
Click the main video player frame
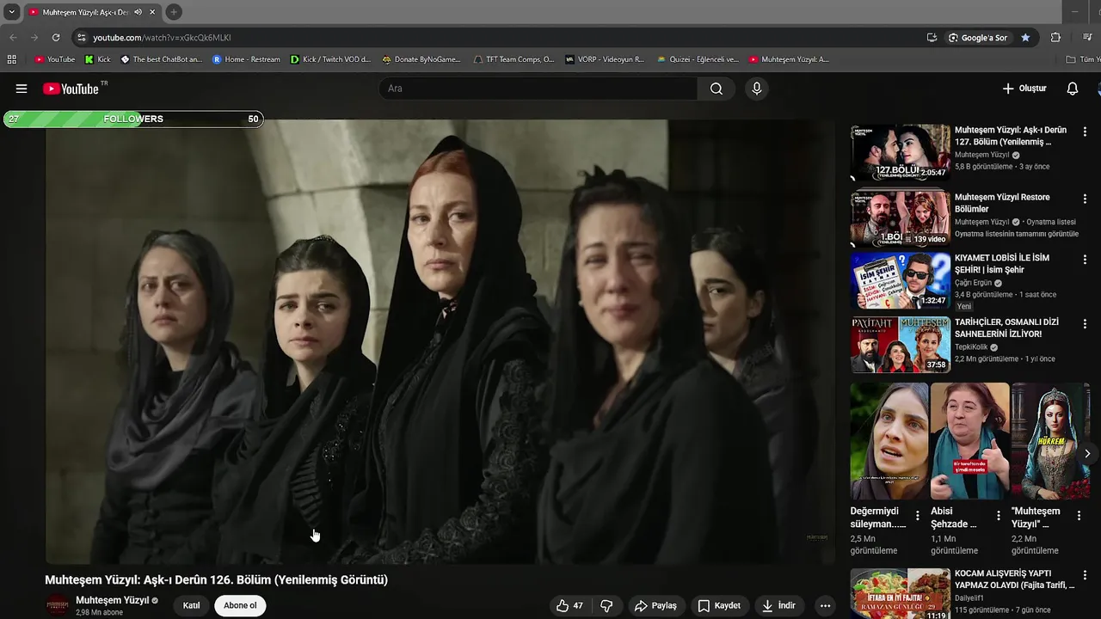pyautogui.click(x=440, y=341)
